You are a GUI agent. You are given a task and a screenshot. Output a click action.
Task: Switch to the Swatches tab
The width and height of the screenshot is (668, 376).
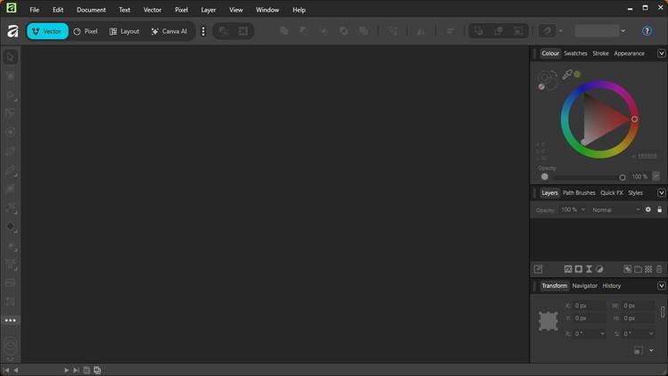[x=575, y=53]
